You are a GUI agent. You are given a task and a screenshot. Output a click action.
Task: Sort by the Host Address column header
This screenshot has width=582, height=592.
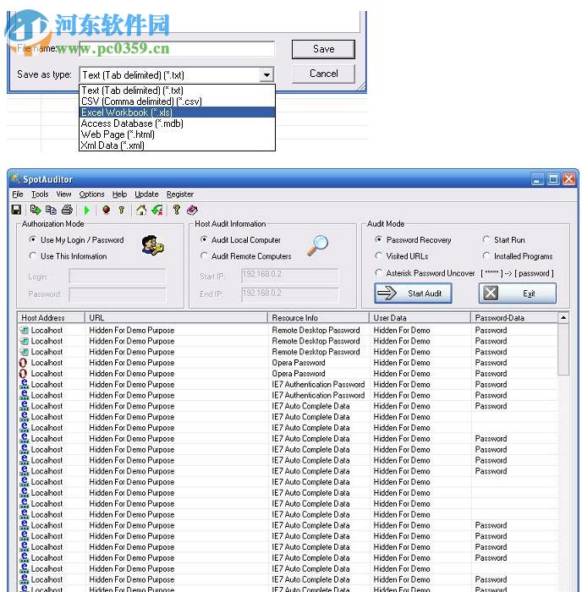click(51, 317)
